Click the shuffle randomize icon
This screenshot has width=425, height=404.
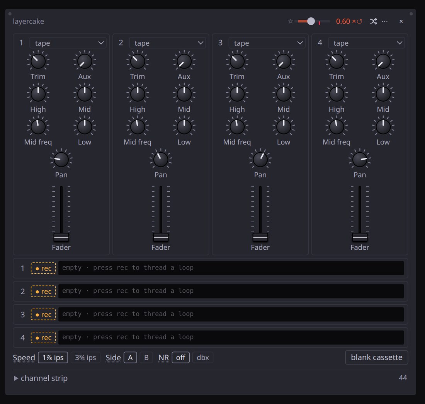(373, 21)
